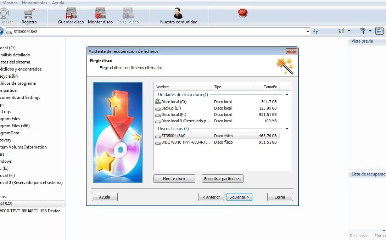Click the Montar disco toolbar icon
Screen dimensions: 386x240
click(100, 14)
